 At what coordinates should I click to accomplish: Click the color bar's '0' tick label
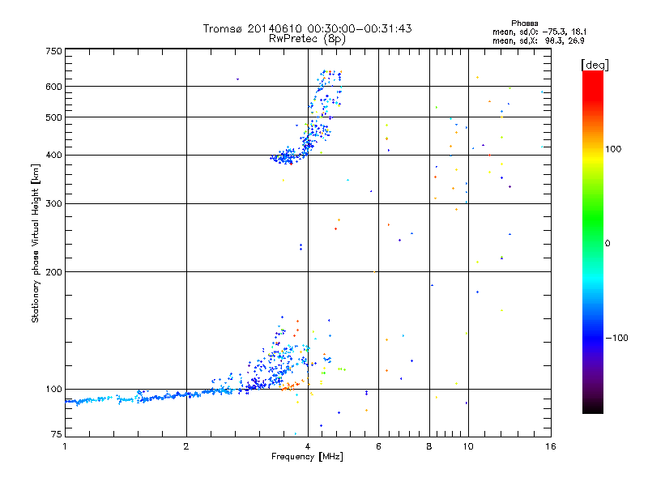coord(607,243)
